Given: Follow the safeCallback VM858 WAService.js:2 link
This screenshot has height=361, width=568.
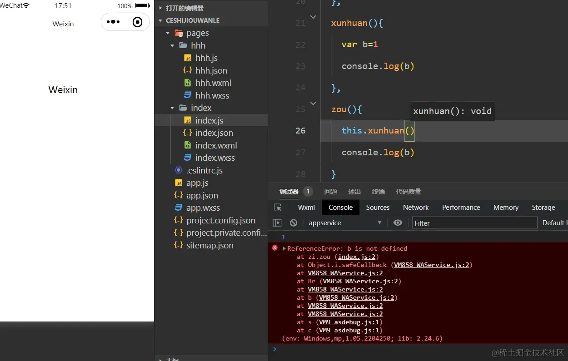Looking at the screenshot, I should 432,265.
